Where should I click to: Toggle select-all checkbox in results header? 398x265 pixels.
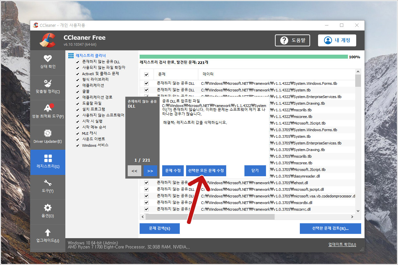click(146, 75)
